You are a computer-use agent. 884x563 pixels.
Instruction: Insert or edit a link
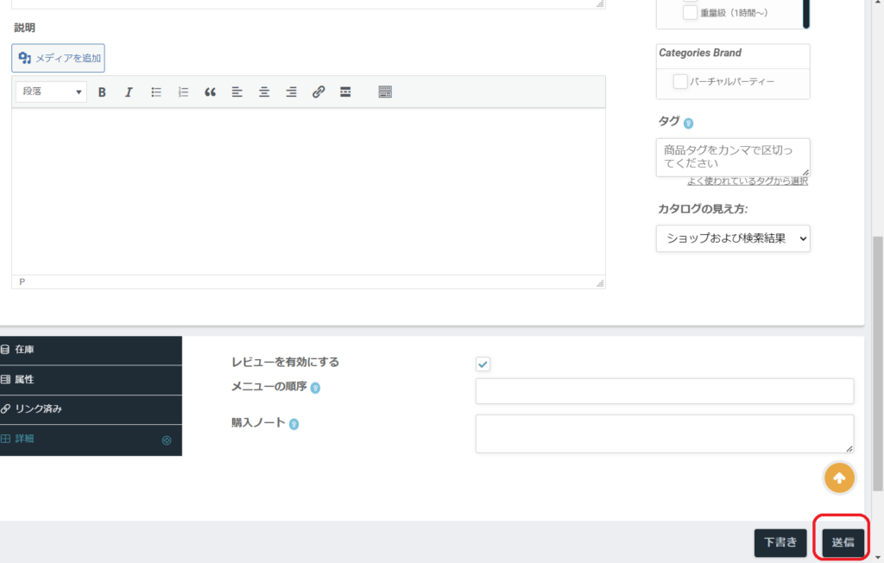click(319, 92)
